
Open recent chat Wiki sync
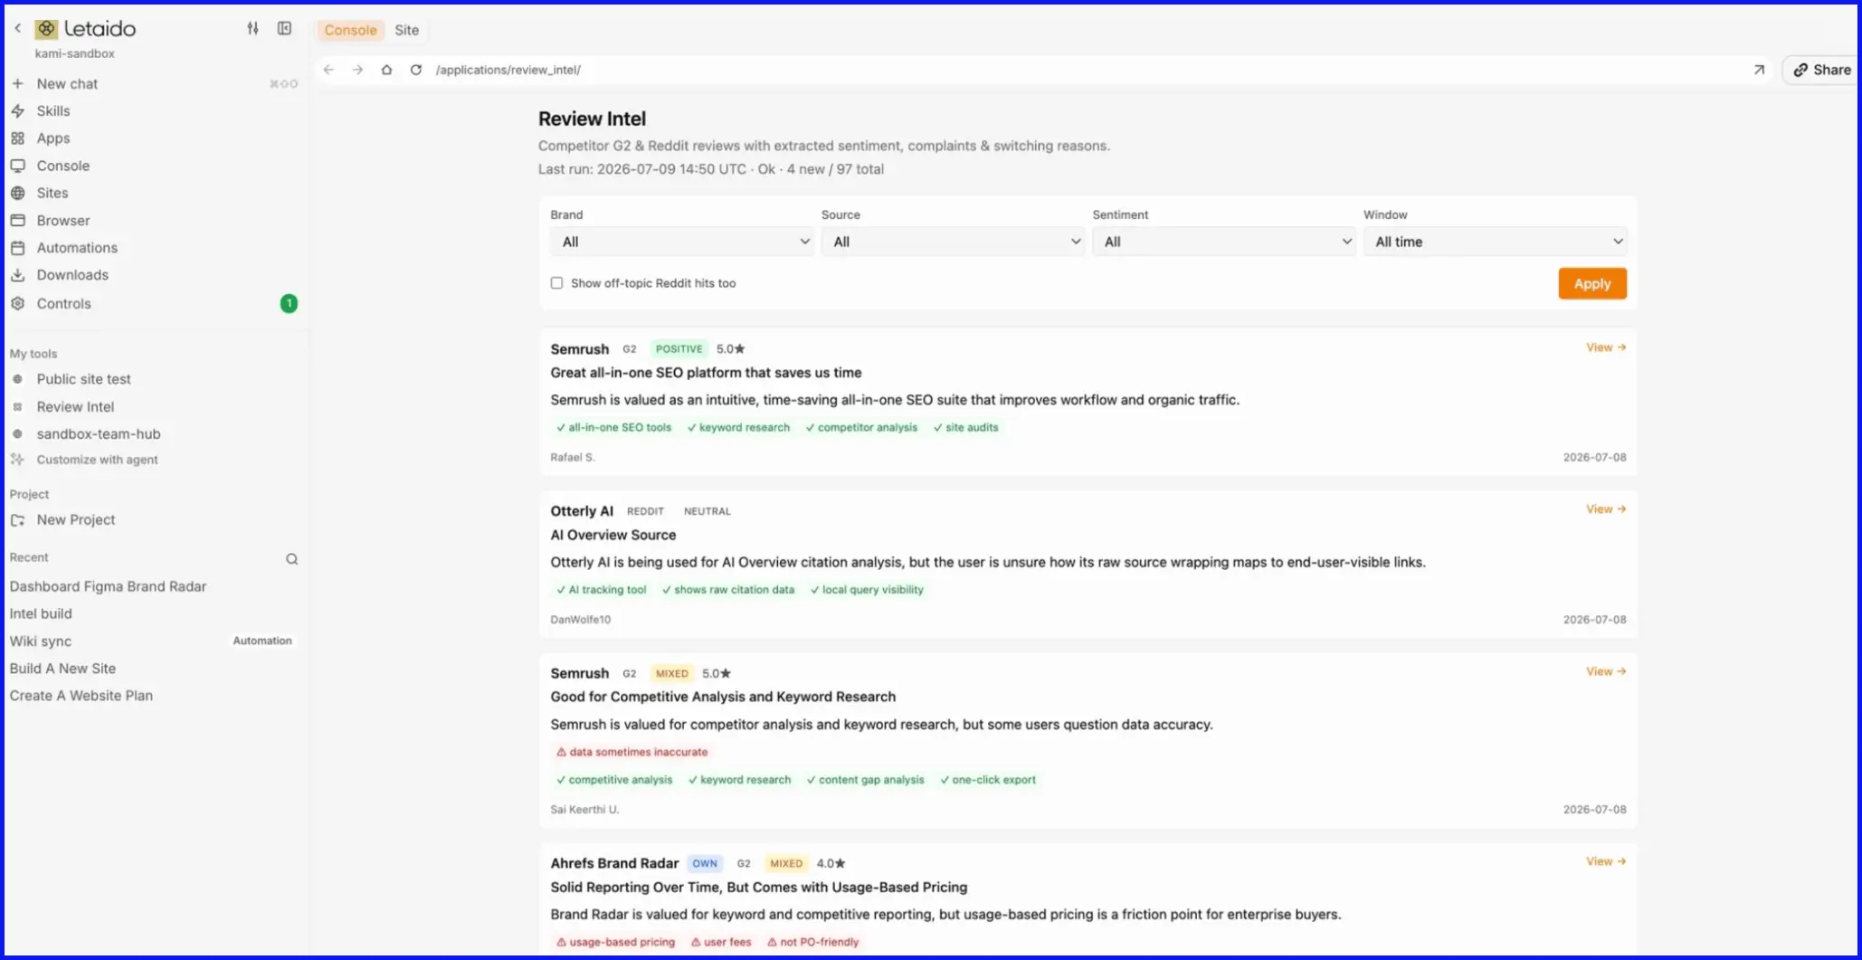41,642
